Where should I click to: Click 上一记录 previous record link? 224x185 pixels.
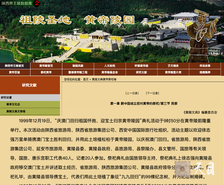click(x=132, y=93)
